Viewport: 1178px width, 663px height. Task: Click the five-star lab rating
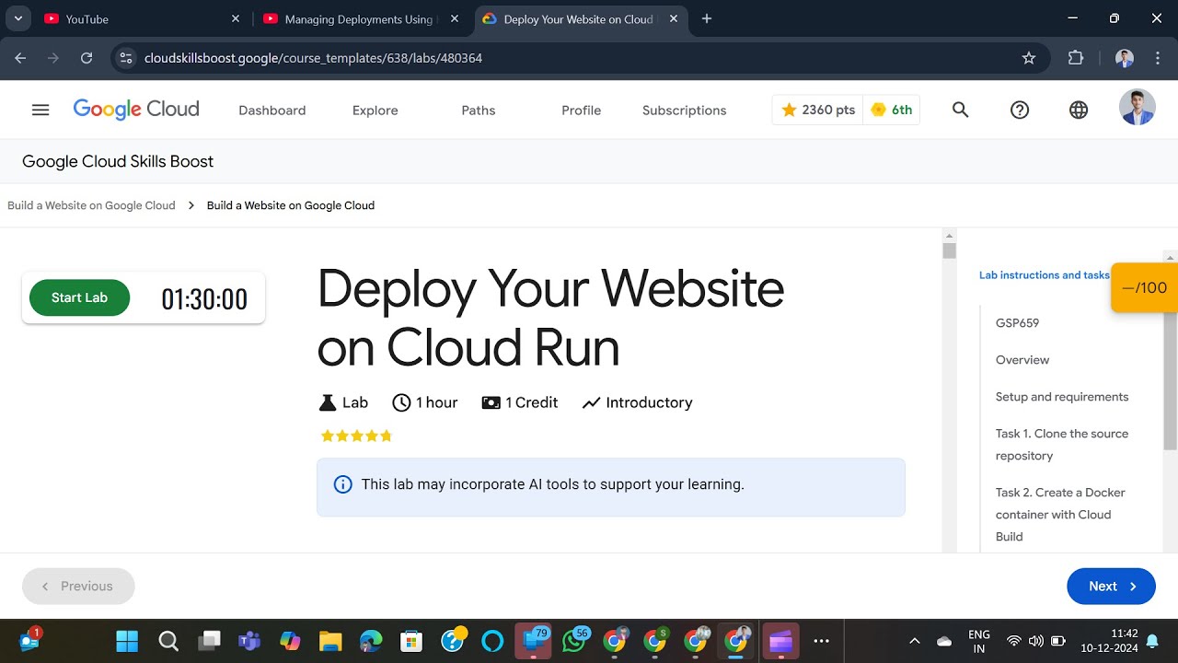[x=356, y=436]
